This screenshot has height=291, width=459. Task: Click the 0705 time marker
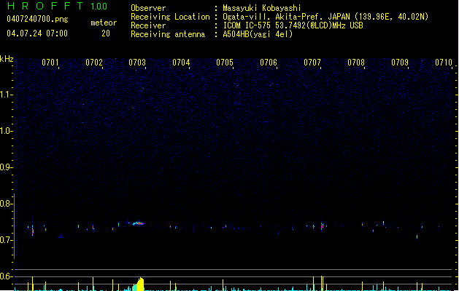click(x=225, y=63)
